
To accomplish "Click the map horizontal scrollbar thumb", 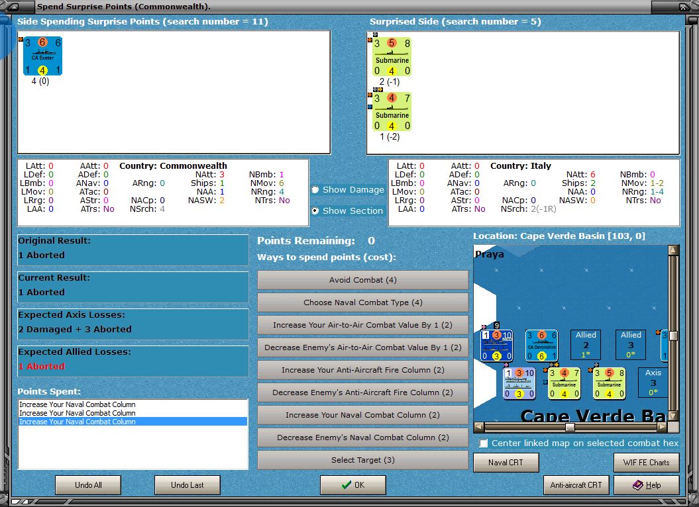I will coord(570,427).
